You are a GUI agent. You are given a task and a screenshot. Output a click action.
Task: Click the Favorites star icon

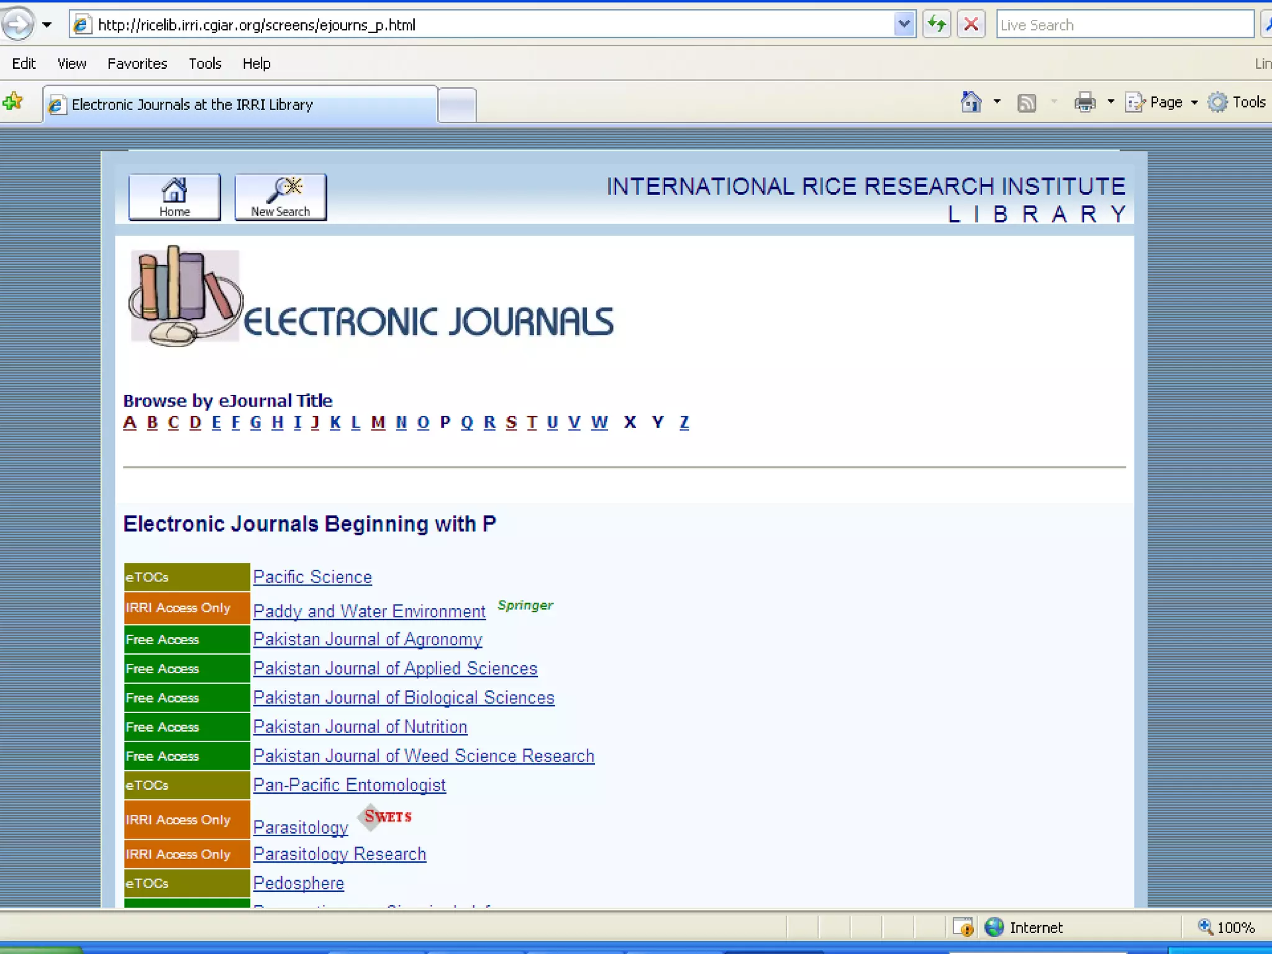click(14, 102)
